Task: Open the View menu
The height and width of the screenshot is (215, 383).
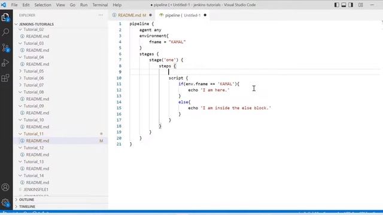Action: click(60, 5)
